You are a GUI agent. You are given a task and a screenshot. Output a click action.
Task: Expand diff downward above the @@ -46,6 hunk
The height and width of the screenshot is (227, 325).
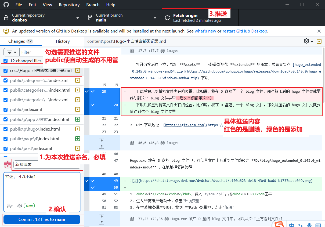pos(102,140)
